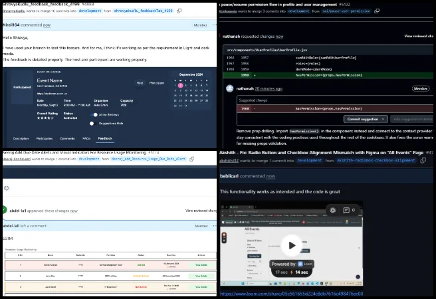
Task: Open abdel-lail link in approved changes line
Action: click(x=18, y=211)
